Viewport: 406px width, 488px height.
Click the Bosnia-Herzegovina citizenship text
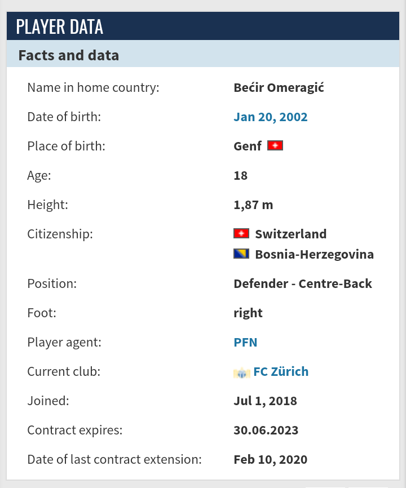(x=315, y=255)
